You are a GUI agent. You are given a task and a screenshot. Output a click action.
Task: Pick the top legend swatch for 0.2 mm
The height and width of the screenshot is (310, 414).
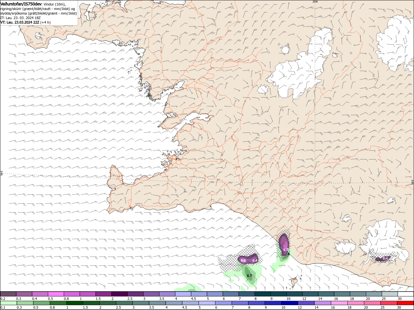pyautogui.click(x=8, y=294)
